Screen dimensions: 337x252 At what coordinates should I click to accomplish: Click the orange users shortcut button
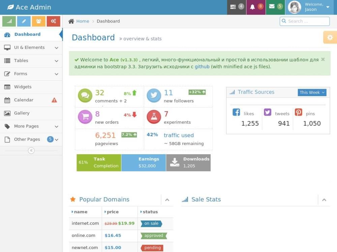[39, 21]
